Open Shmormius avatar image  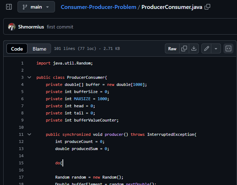12,27
